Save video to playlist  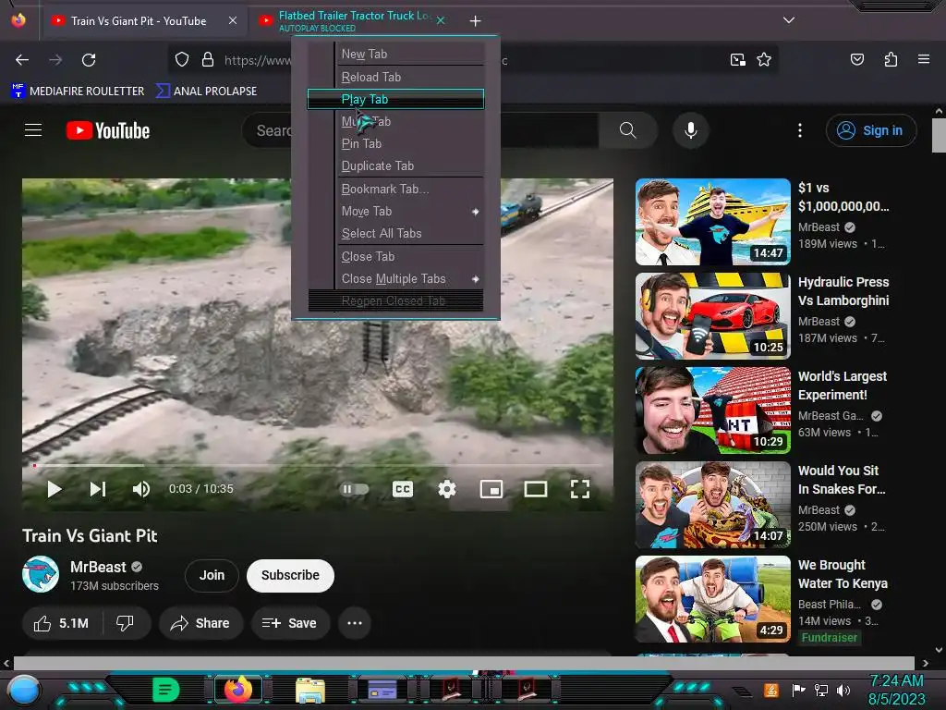click(290, 623)
